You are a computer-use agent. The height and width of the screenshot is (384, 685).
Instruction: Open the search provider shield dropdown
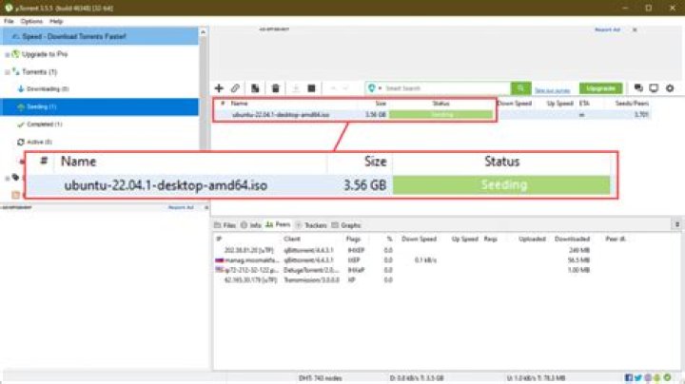375,88
